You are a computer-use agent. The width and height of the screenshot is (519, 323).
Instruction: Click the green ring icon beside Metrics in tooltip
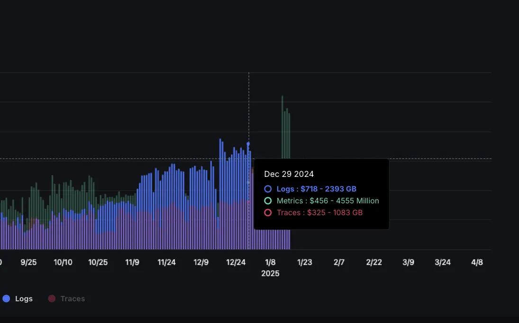click(268, 201)
